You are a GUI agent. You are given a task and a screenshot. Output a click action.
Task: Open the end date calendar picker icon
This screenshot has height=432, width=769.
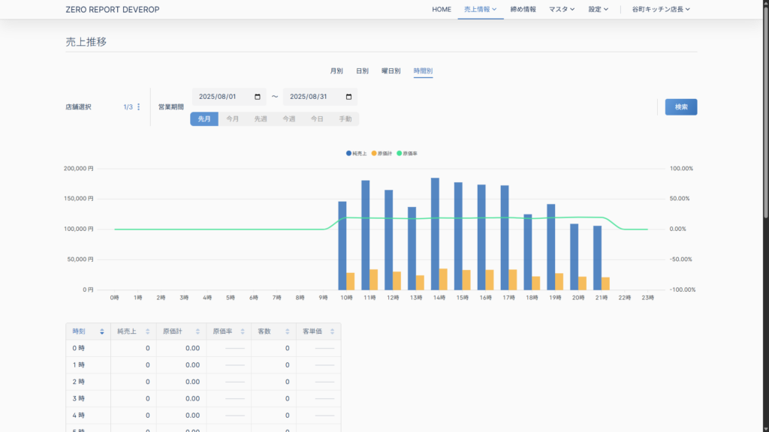coord(348,97)
